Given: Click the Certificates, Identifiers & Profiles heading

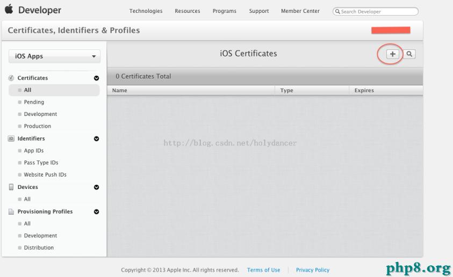Looking at the screenshot, I should pos(74,30).
